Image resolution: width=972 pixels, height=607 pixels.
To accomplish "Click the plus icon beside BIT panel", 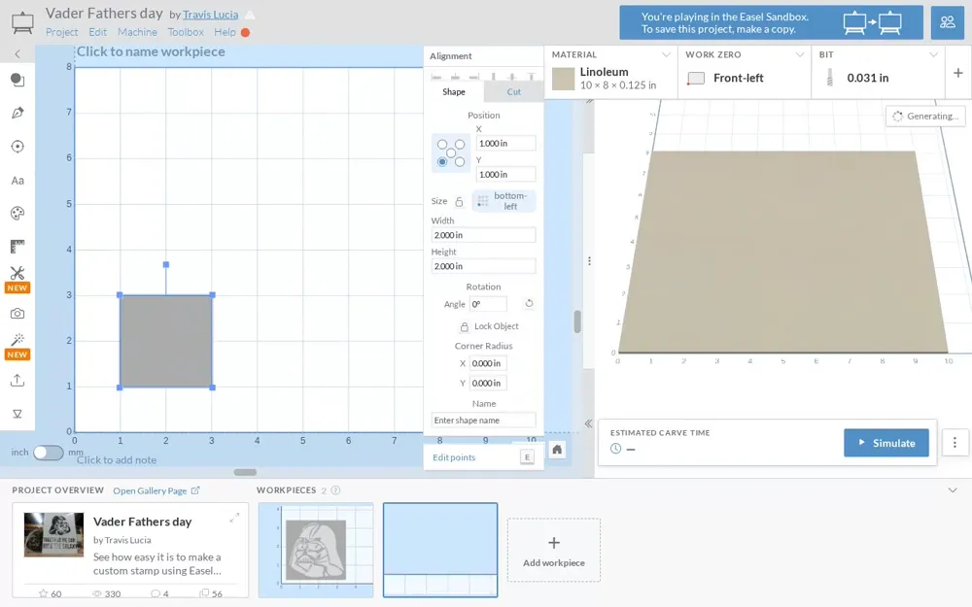I will 957,73.
